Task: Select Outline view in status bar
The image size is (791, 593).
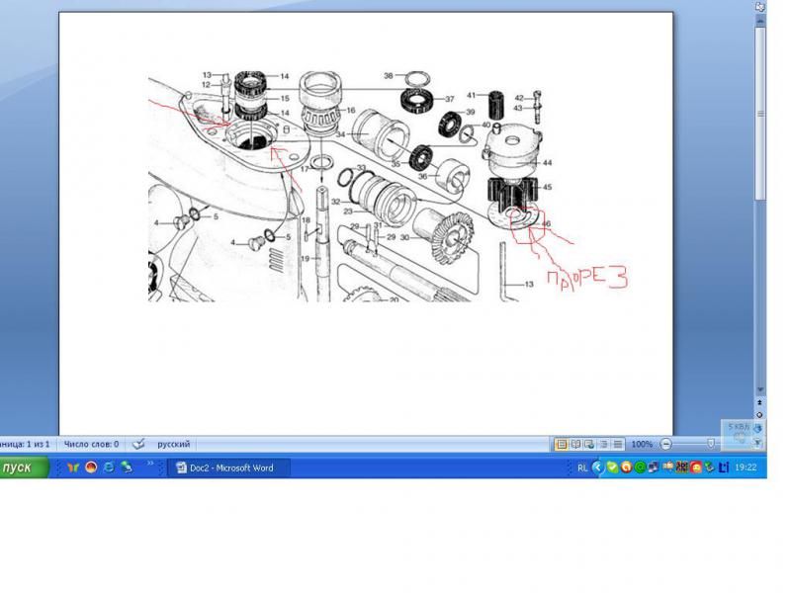Action: coord(603,445)
